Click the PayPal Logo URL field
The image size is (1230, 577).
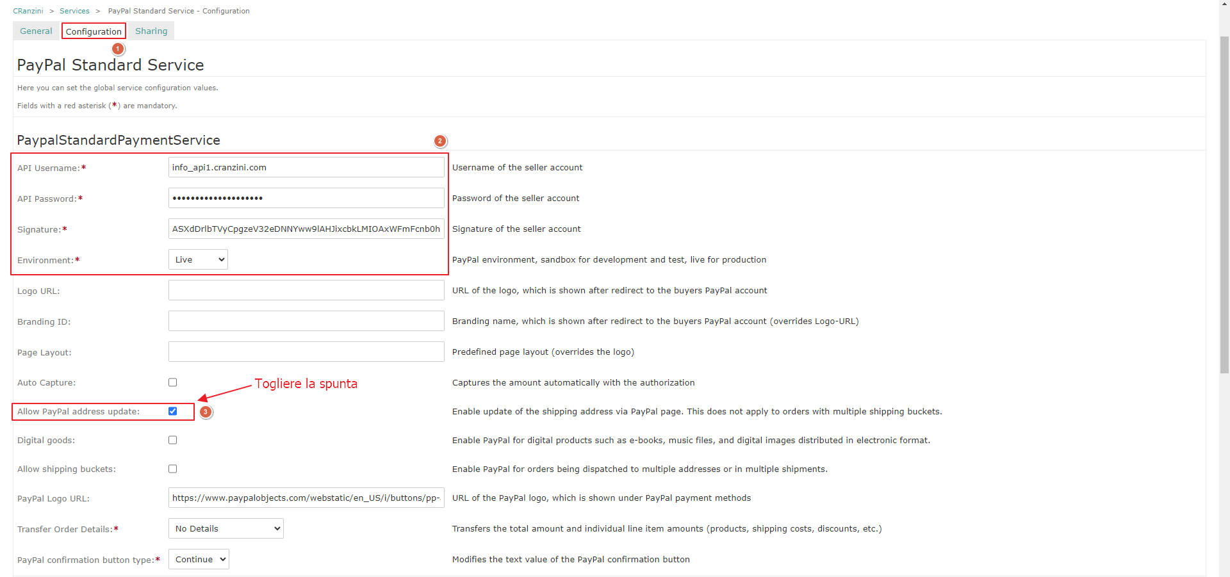(x=306, y=498)
